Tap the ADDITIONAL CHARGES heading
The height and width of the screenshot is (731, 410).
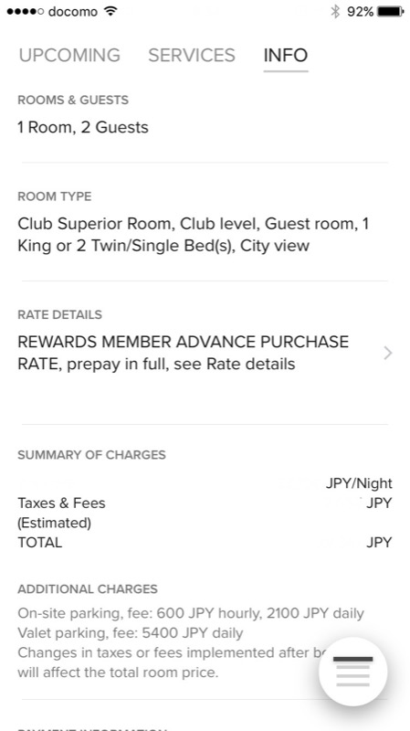click(x=88, y=588)
